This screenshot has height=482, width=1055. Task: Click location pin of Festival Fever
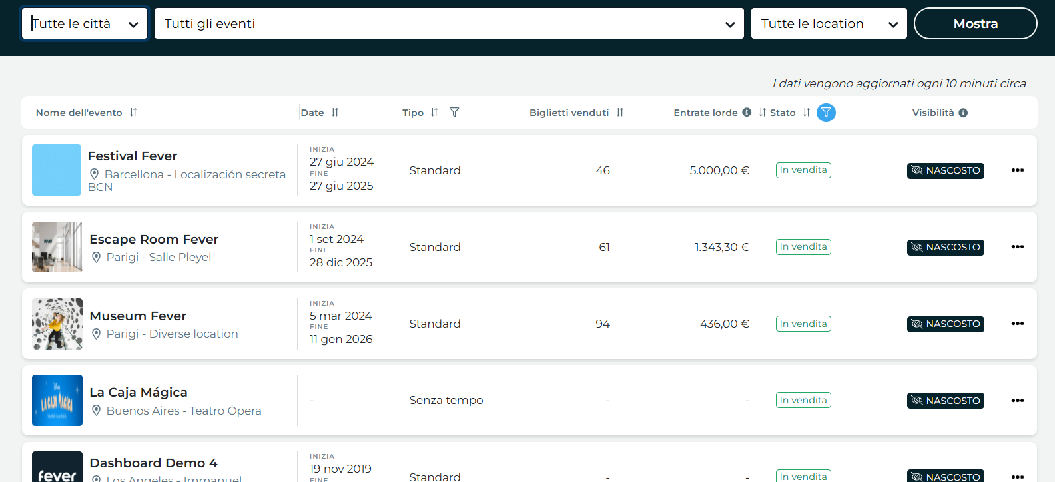pos(94,174)
